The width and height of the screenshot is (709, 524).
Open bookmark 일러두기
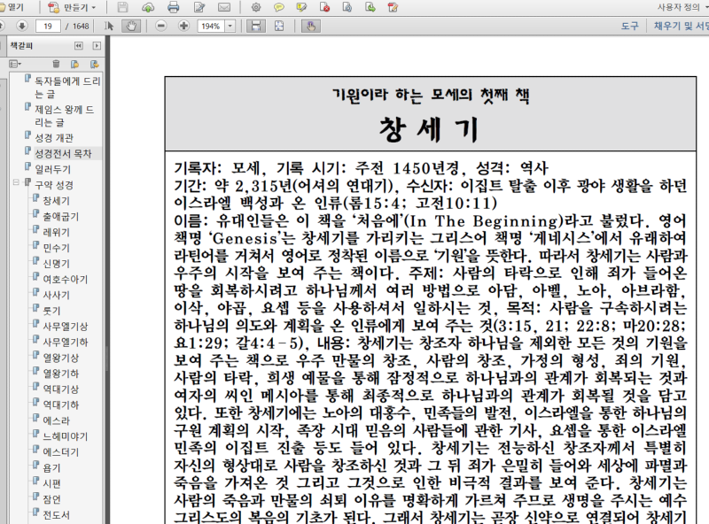(53, 169)
